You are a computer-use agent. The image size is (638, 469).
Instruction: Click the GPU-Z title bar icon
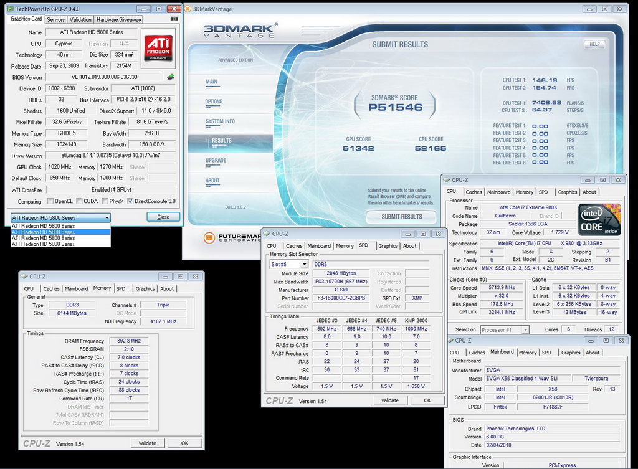coord(10,9)
